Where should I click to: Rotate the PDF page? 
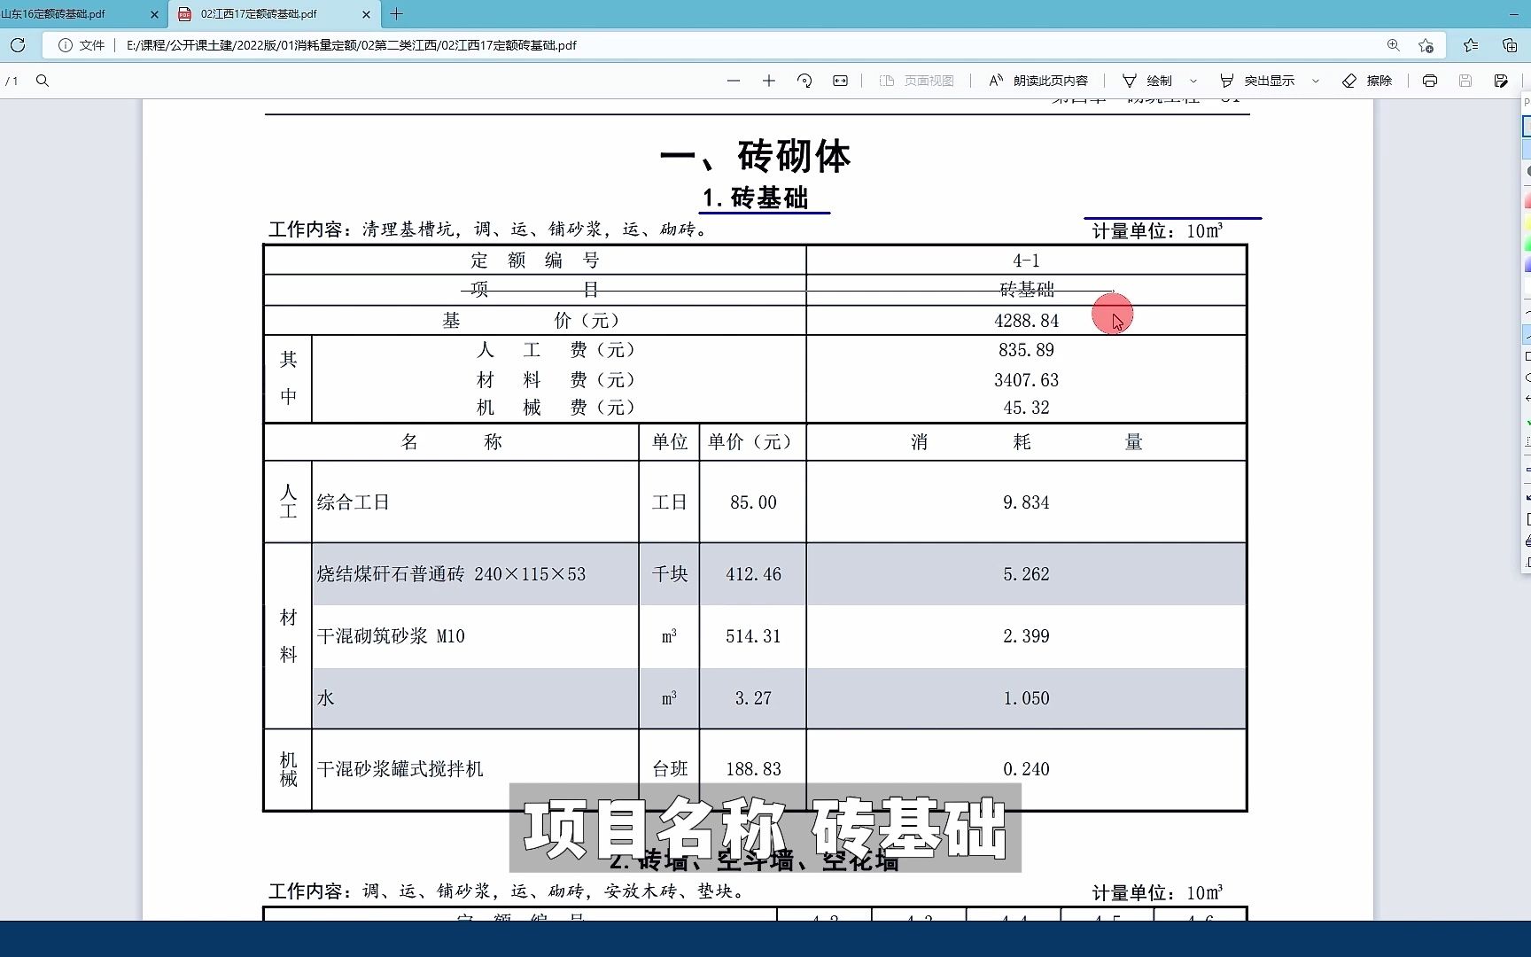[804, 80]
